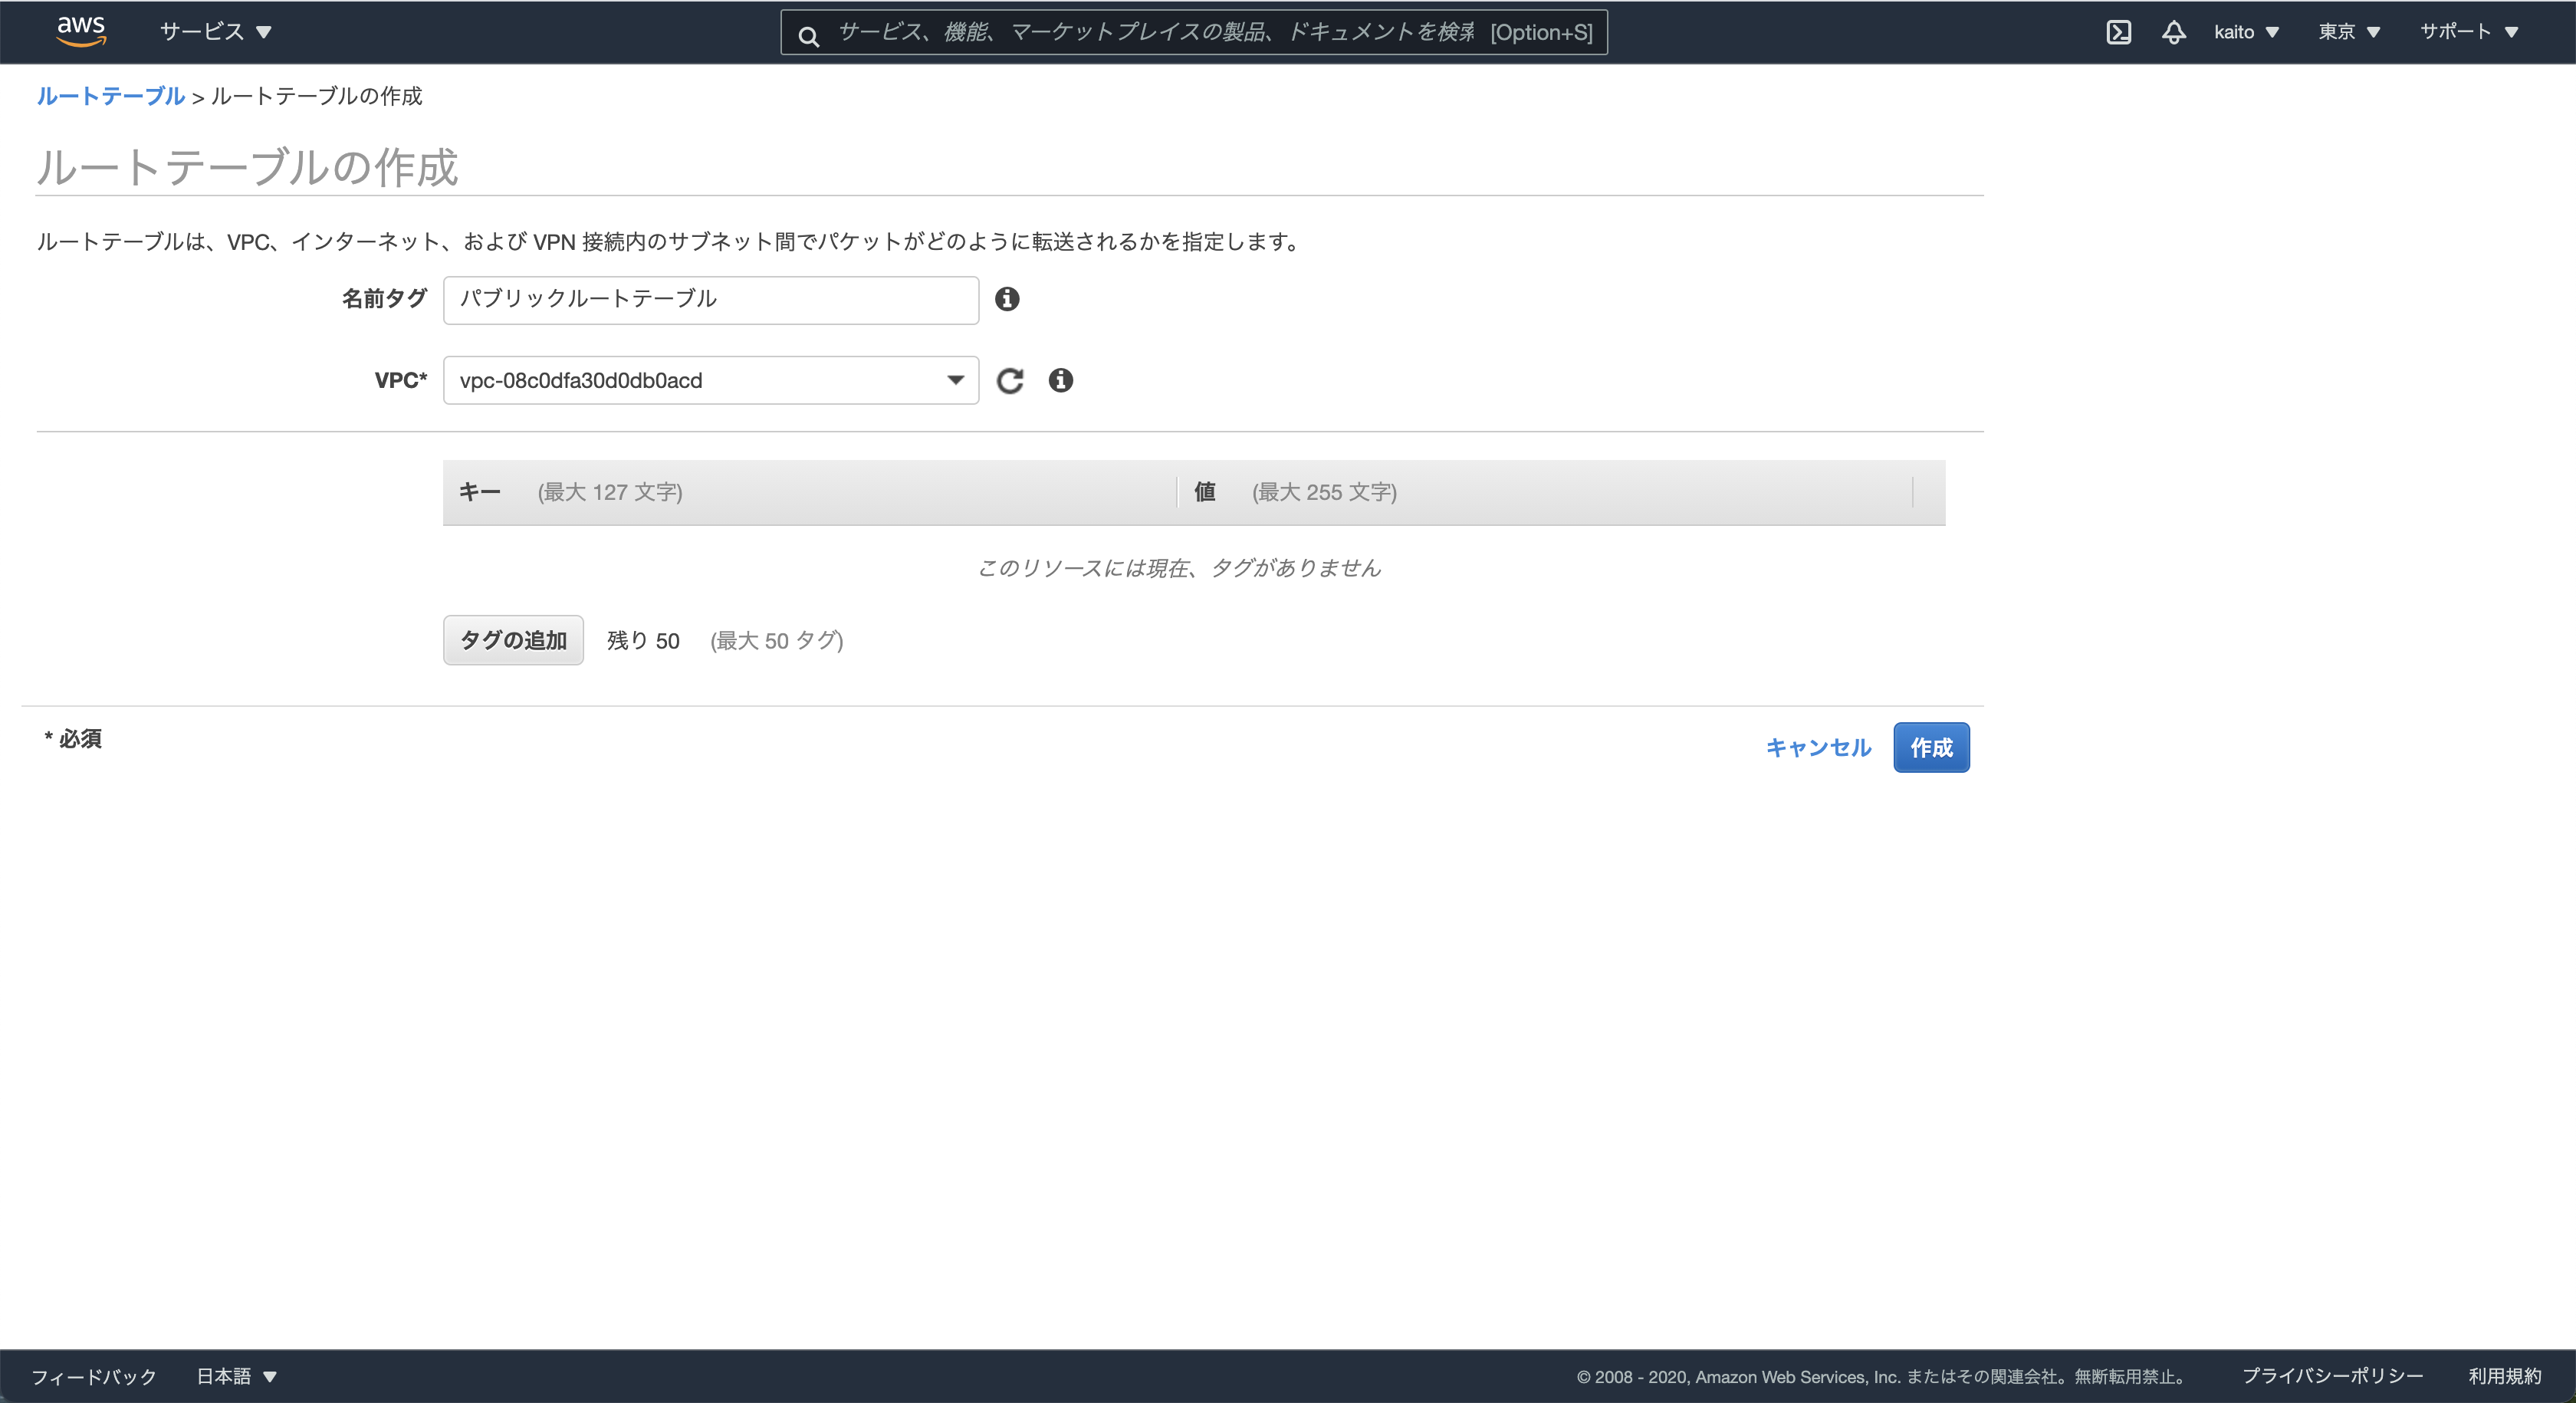Refresh the VPC list with reload icon

[x=1010, y=380]
